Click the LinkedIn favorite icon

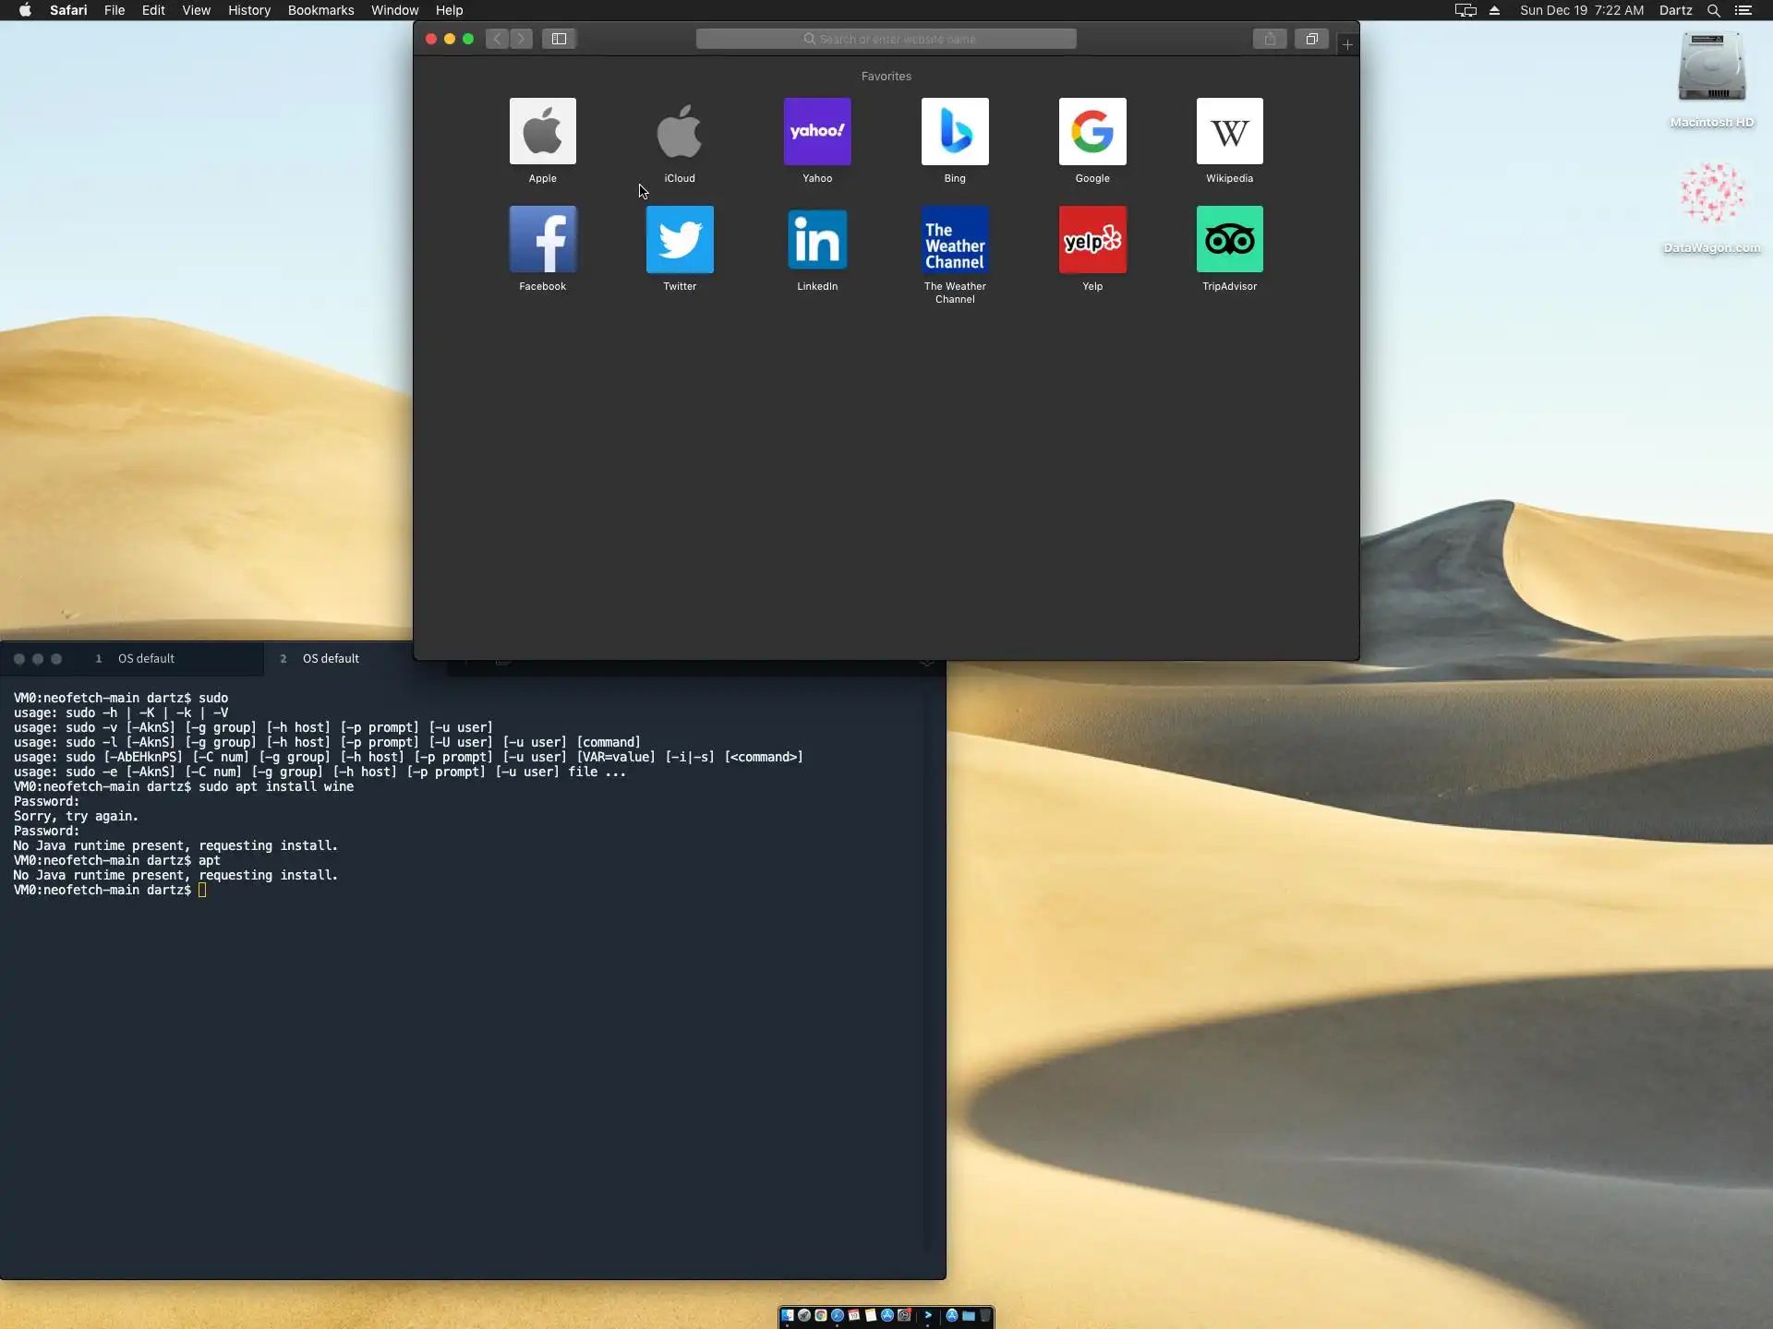tap(816, 239)
